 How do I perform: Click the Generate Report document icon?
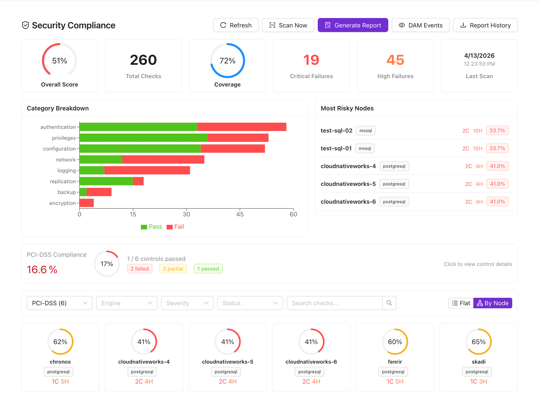pyautogui.click(x=328, y=25)
